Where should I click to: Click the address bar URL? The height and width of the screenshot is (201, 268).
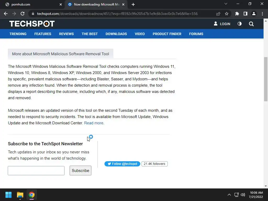(x=117, y=14)
